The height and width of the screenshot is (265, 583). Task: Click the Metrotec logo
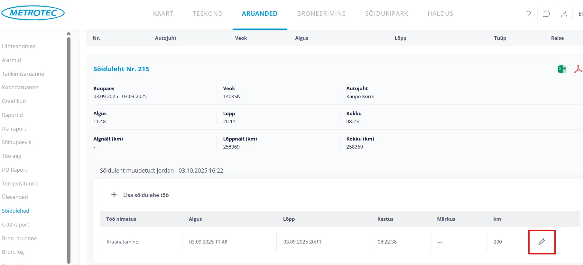(33, 13)
